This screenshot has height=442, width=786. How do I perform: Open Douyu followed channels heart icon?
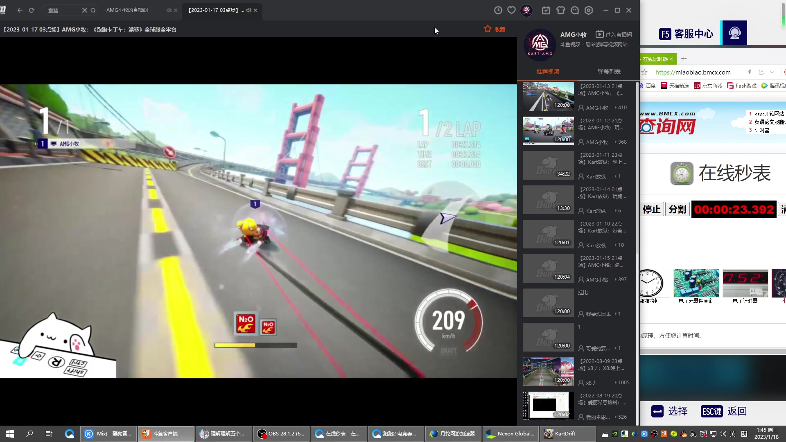tap(511, 10)
